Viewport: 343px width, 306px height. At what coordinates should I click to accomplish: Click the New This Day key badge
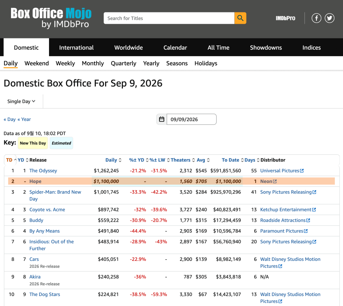point(33,143)
